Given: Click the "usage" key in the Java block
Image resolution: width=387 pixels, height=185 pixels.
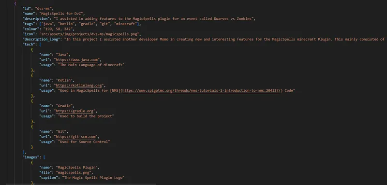Looking at the screenshot, I should click(x=46, y=65).
